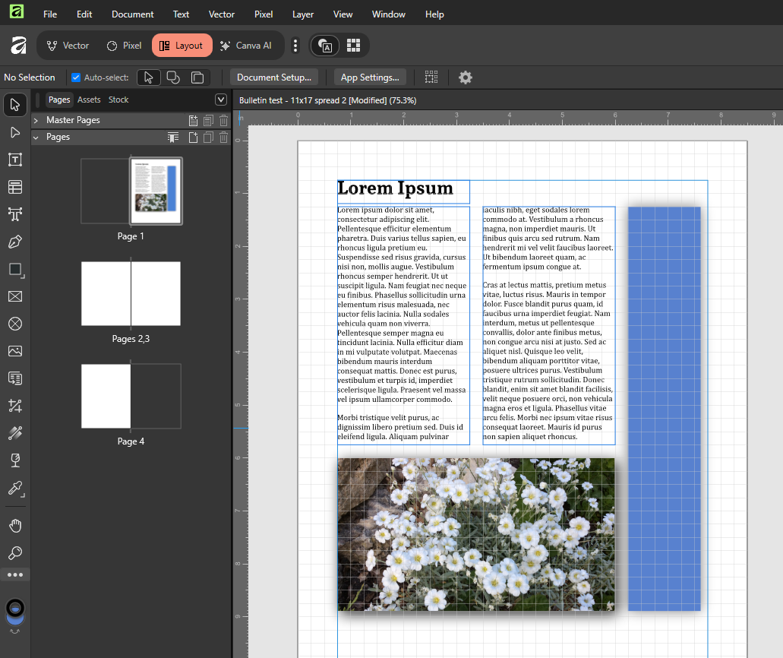Toggle the Auto-select checkbox

(76, 78)
